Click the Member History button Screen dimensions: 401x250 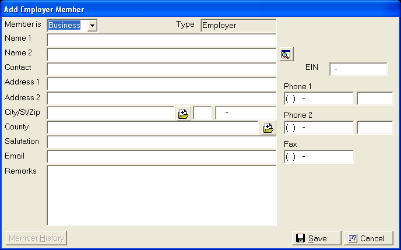36,238
